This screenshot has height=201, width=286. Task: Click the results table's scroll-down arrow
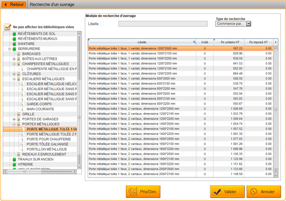[x=276, y=175]
